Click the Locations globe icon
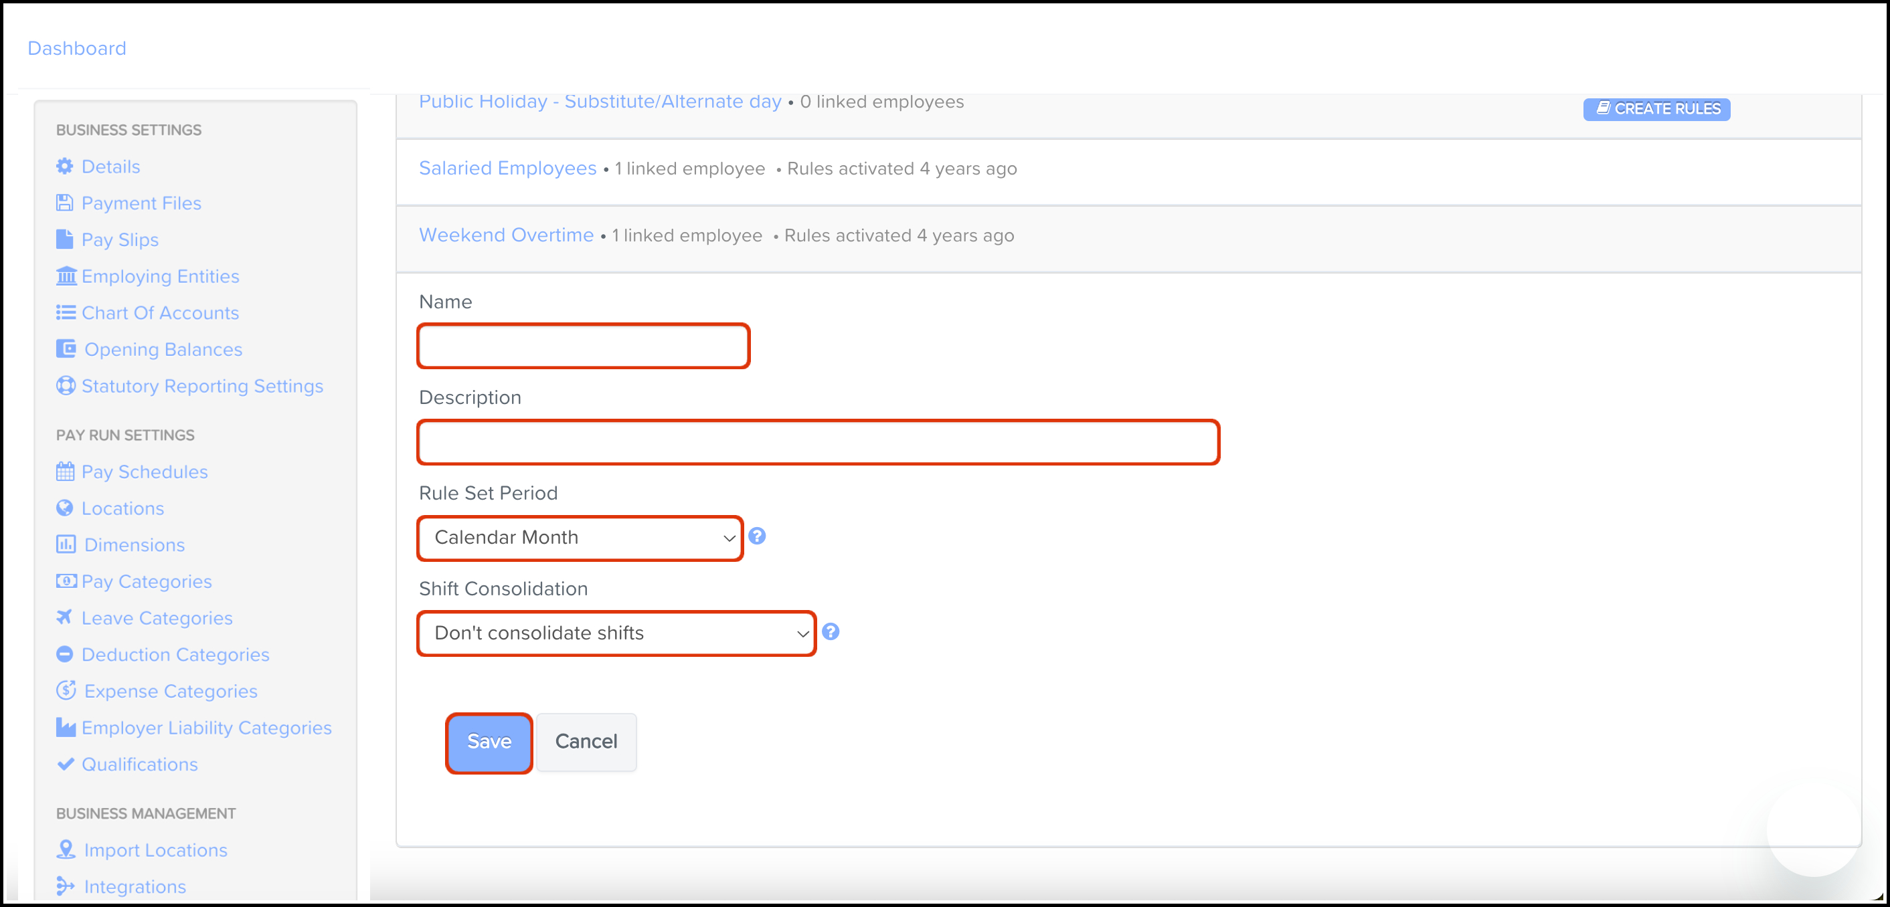The height and width of the screenshot is (907, 1890). [64, 508]
